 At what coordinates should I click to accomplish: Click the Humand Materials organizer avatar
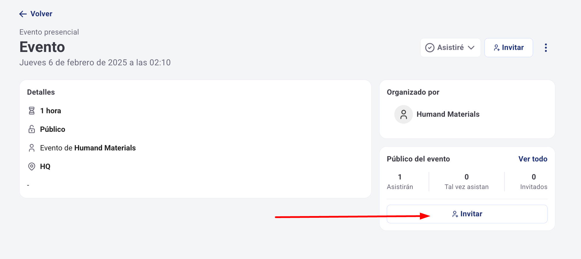coord(403,114)
